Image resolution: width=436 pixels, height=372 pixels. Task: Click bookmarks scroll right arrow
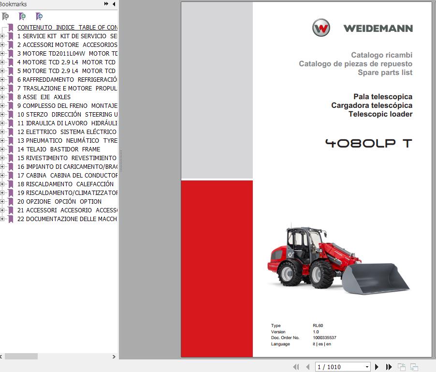click(114, 357)
